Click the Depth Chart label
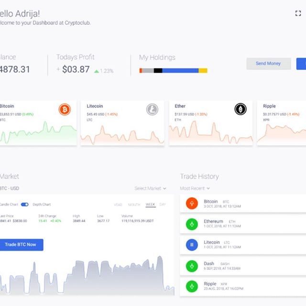The image size is (306, 306). tap(42, 204)
